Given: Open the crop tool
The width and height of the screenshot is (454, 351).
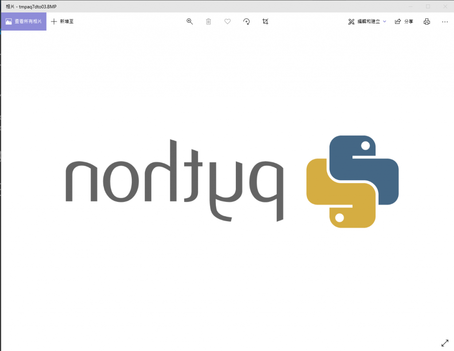Looking at the screenshot, I should (265, 21).
